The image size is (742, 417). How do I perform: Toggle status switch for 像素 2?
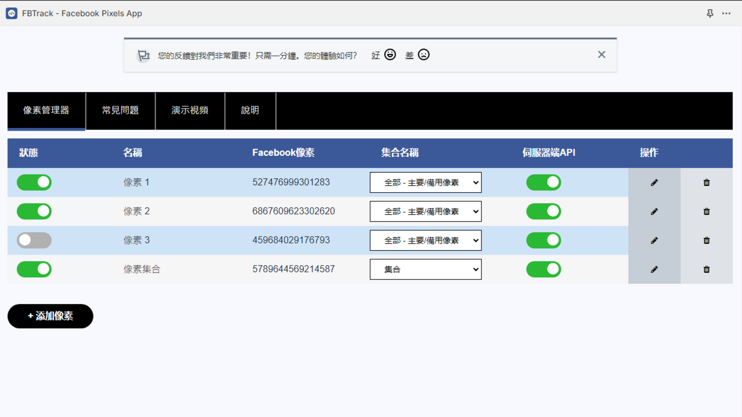point(34,211)
